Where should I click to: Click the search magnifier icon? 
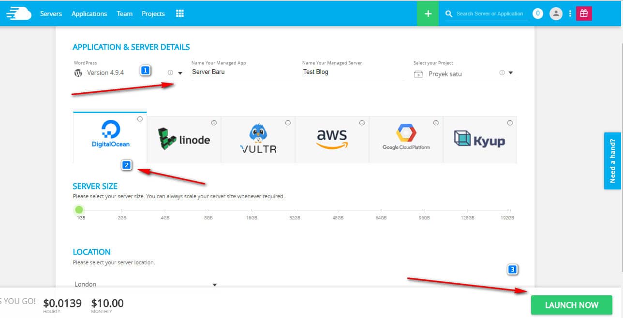pos(449,14)
